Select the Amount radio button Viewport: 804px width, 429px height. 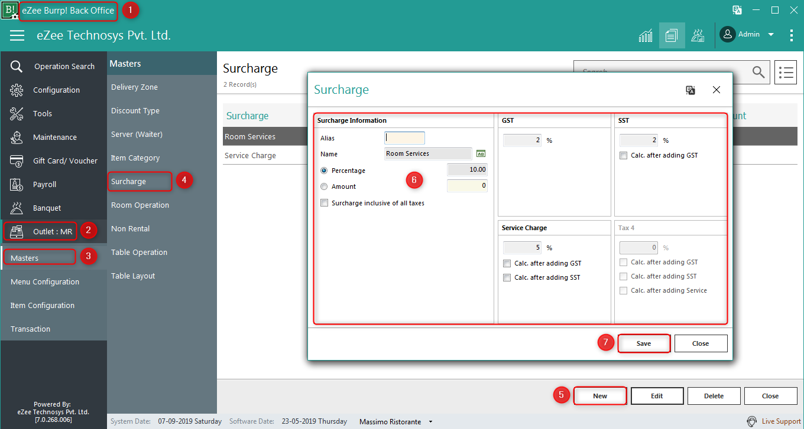[324, 186]
